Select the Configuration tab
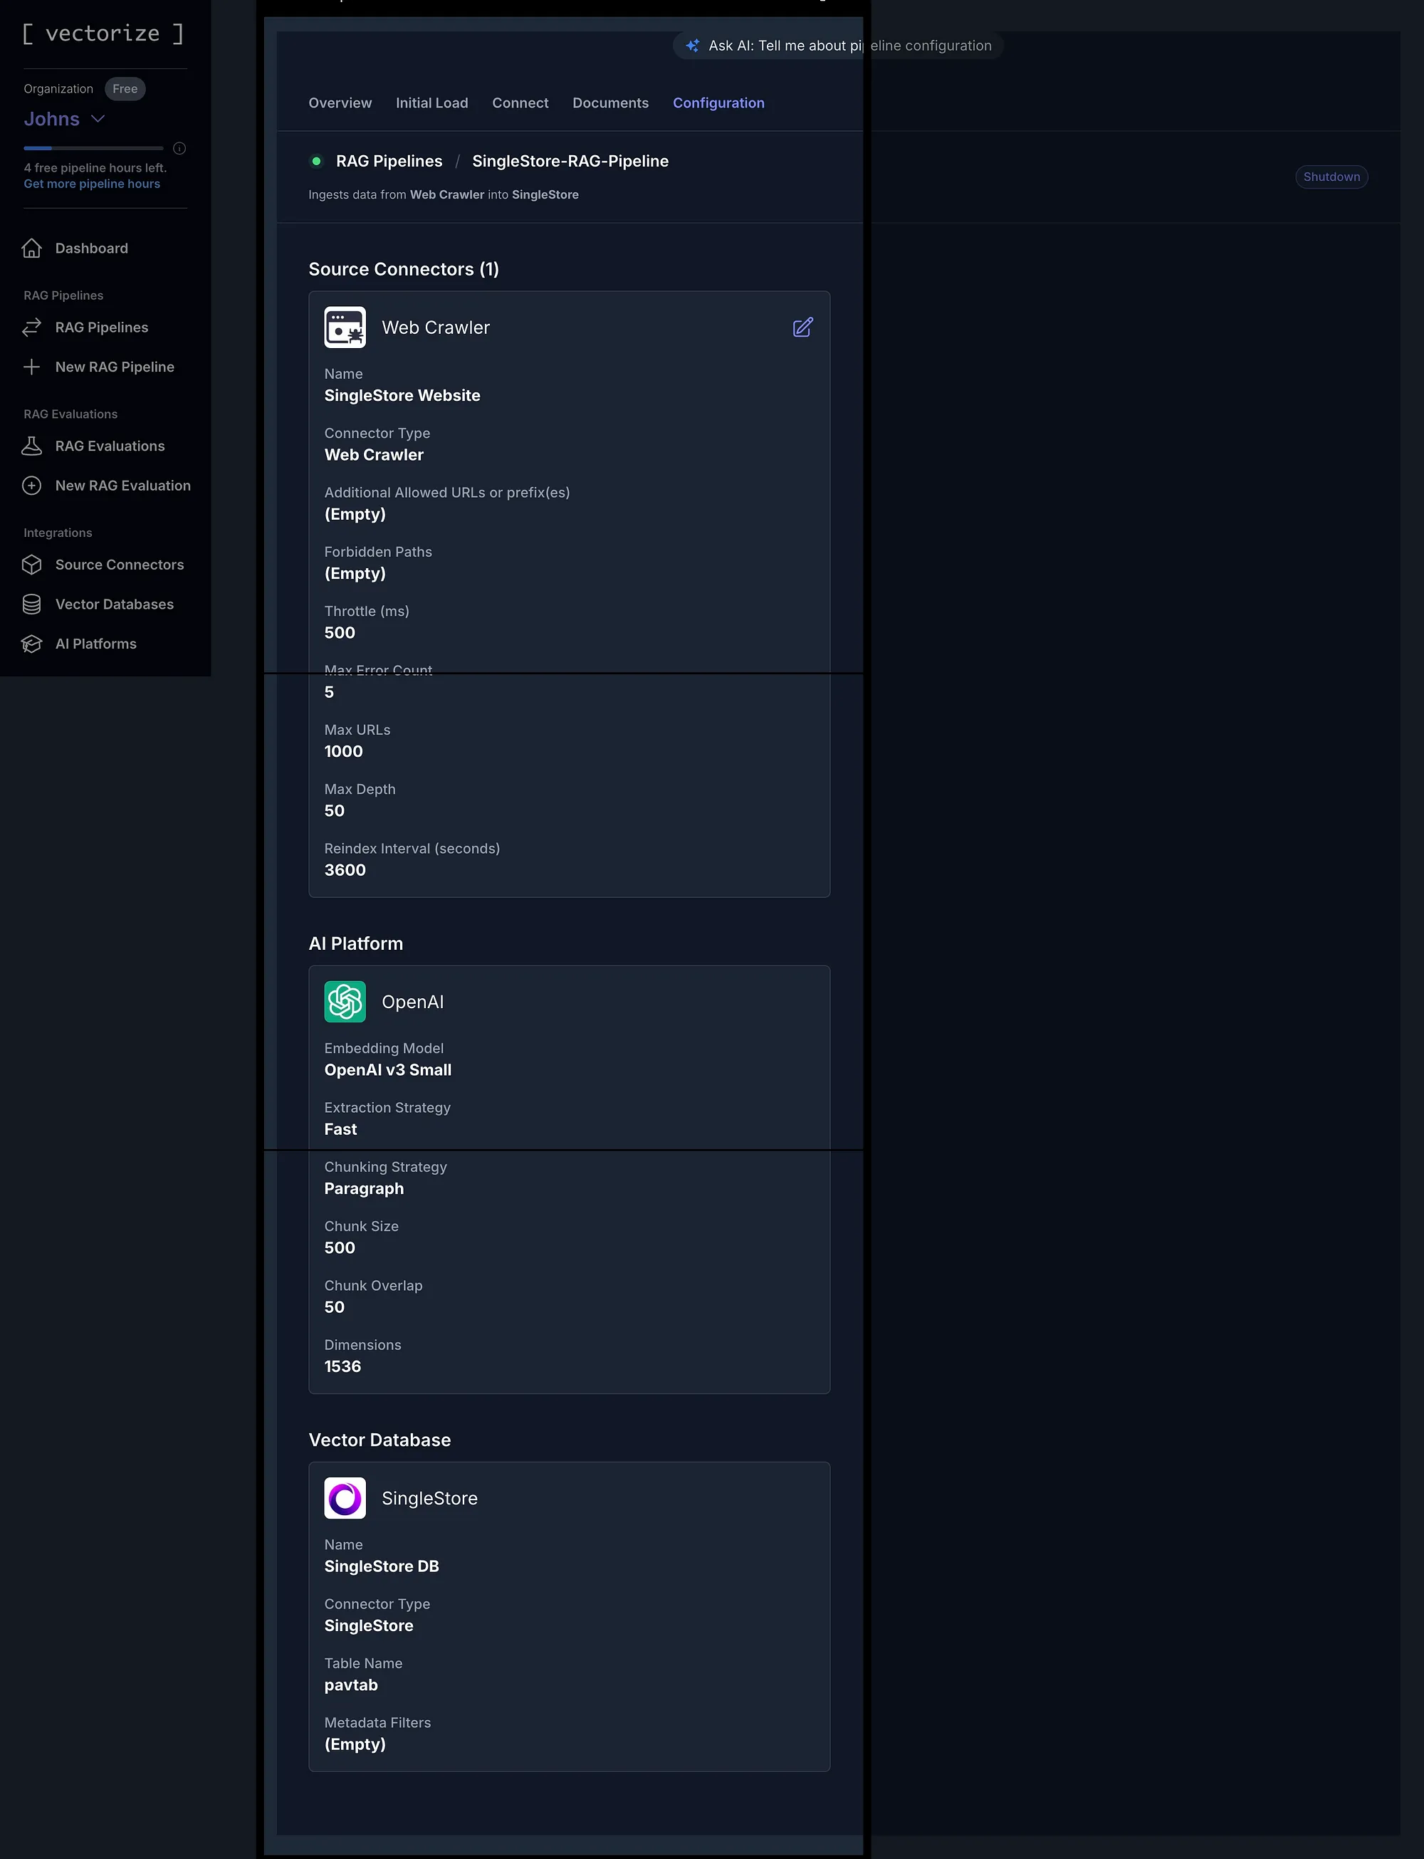Screen dimensions: 1424x1859 click(x=719, y=103)
